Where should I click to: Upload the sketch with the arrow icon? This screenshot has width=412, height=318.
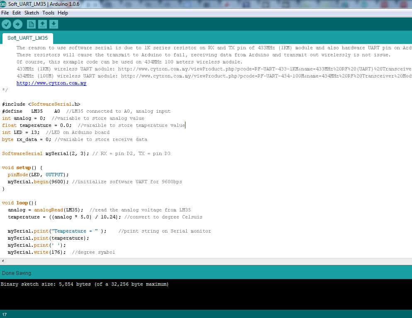pos(17,24)
